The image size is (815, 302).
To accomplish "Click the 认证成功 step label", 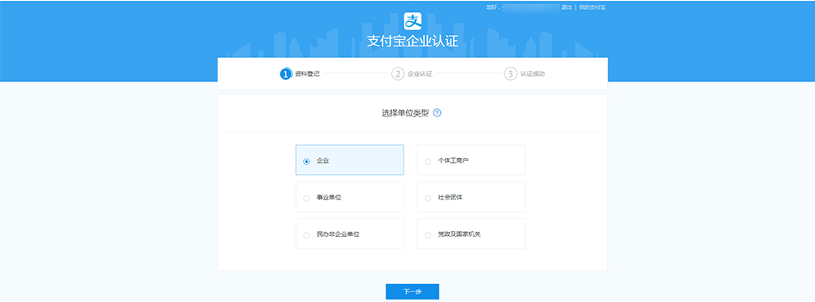I will click(x=532, y=74).
